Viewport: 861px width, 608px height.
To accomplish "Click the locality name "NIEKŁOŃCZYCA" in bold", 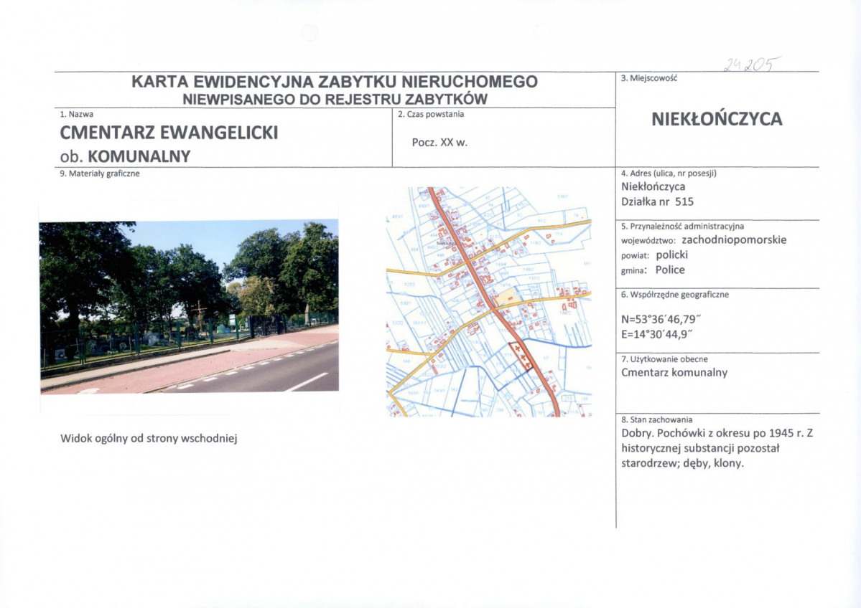I will 717,119.
